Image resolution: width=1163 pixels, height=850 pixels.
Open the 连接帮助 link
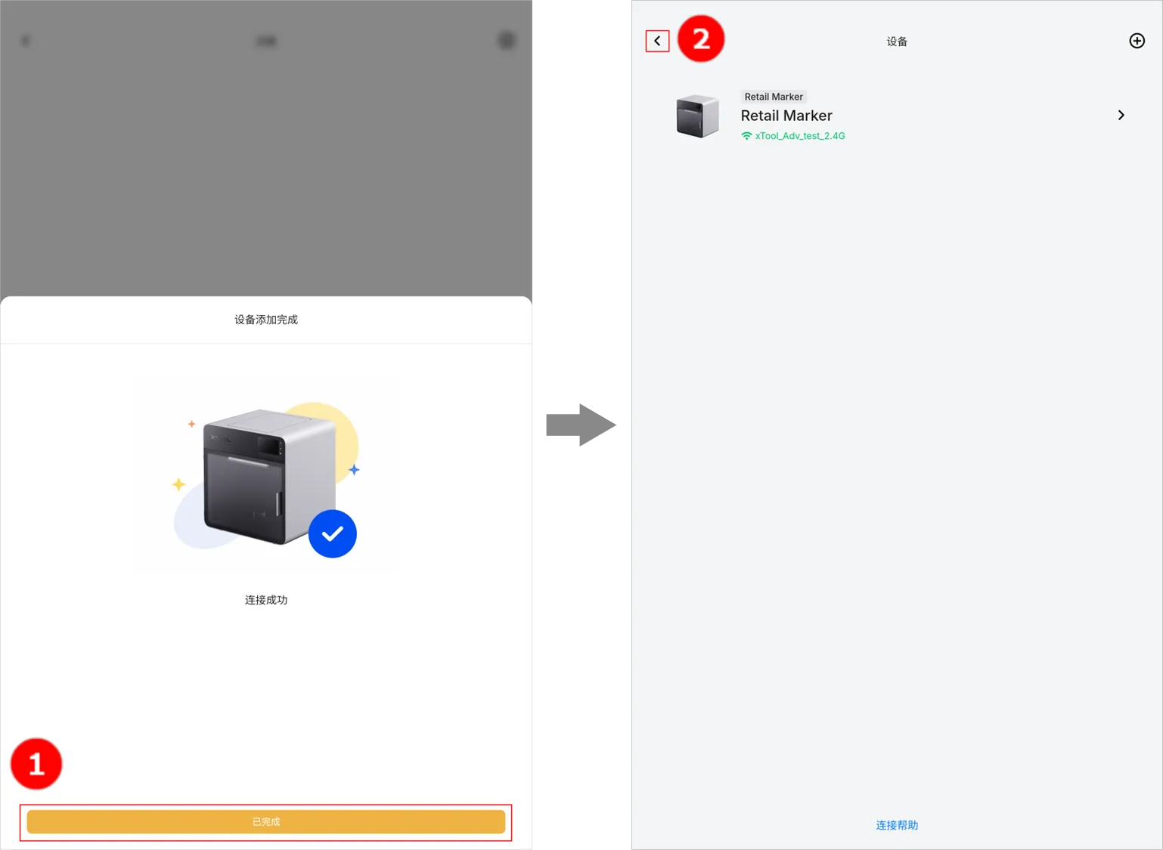click(x=897, y=825)
